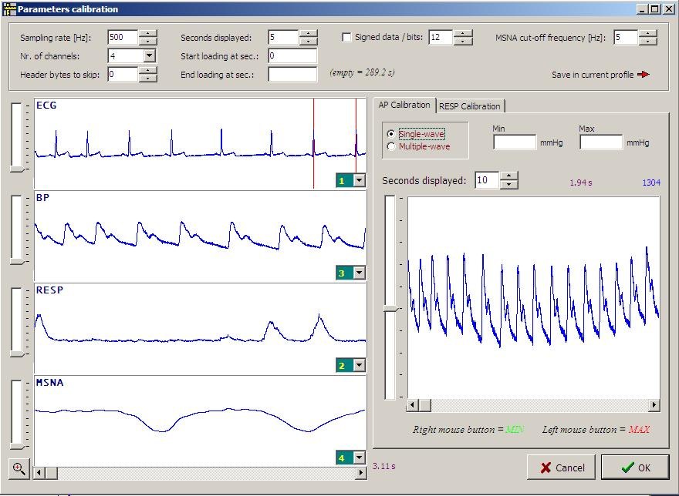This screenshot has width=679, height=496.
Task: Decrease MSNA cut-off frequency value
Action: (648, 41)
